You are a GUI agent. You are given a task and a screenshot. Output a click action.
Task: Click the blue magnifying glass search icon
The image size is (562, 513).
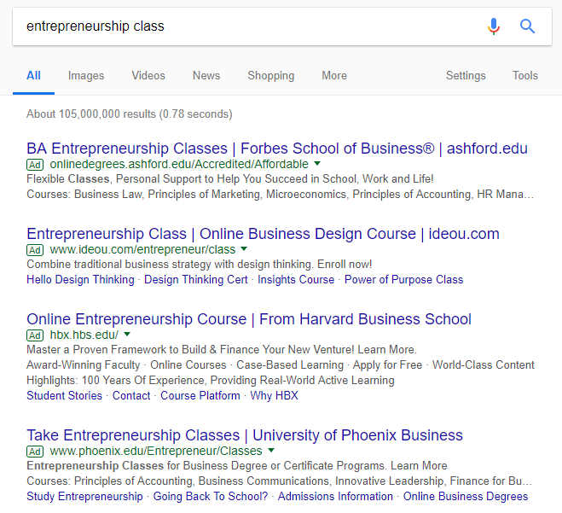point(528,26)
